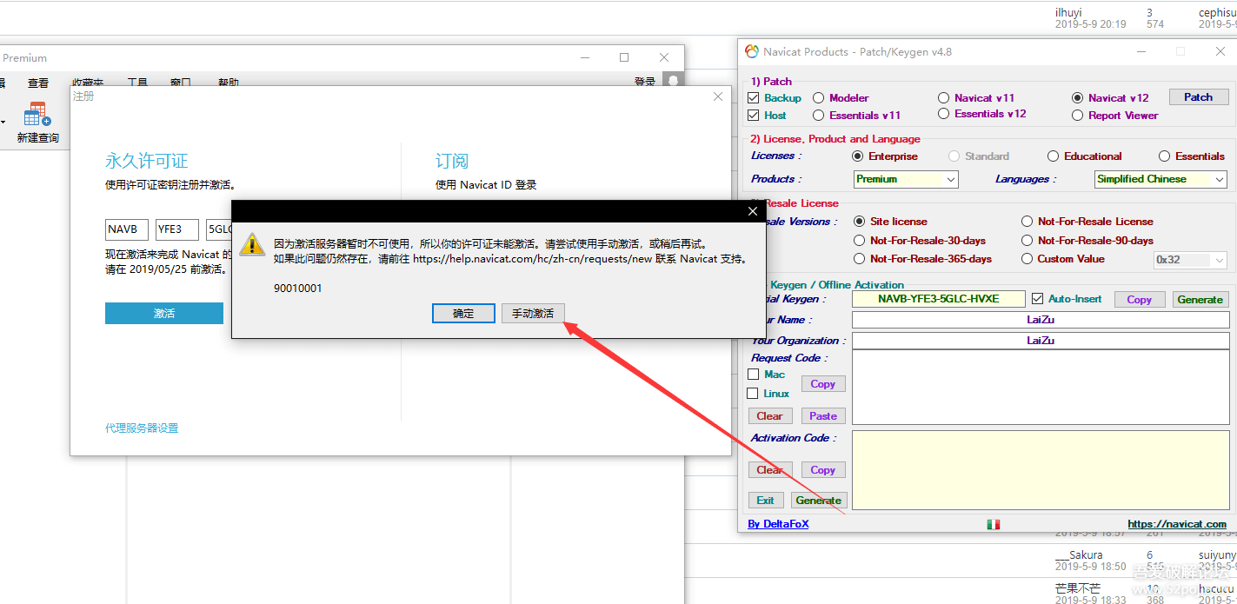Enable the Linux request code checkbox

click(x=754, y=394)
